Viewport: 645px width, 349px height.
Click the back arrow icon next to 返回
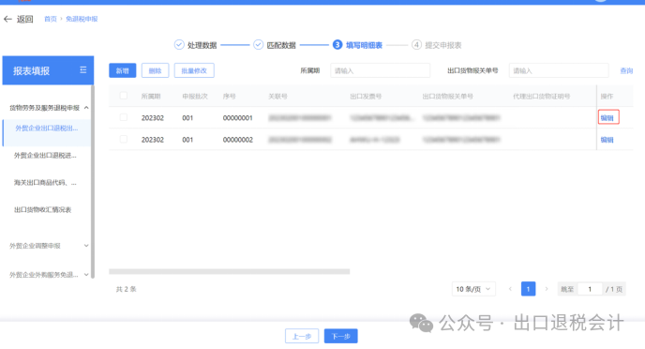(7, 19)
